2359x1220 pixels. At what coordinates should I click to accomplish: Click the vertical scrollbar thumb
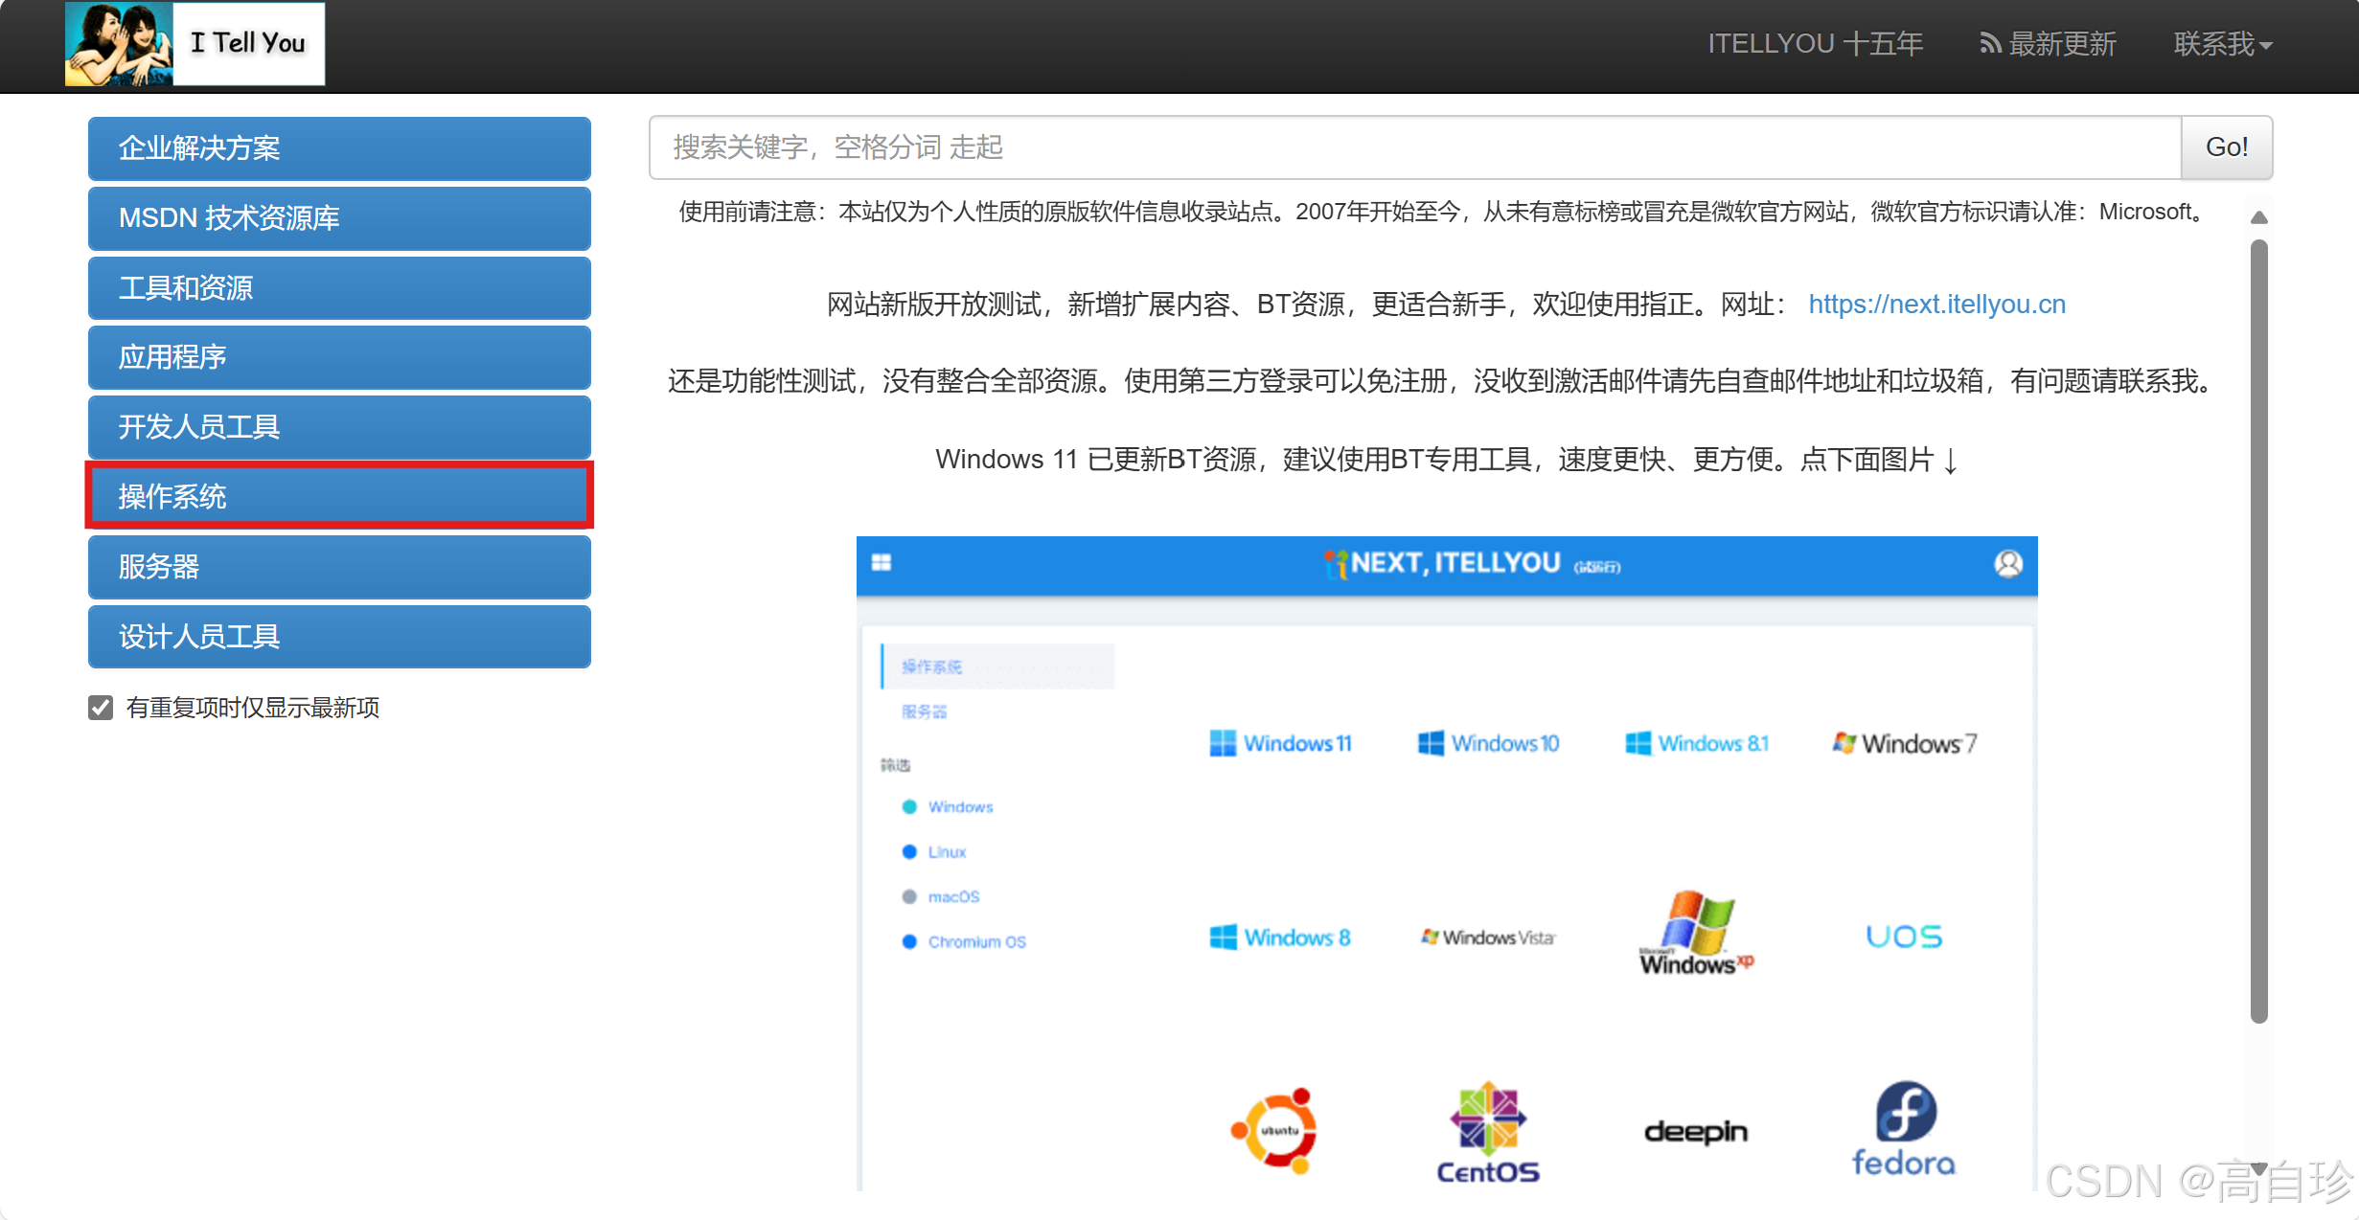click(x=2258, y=632)
